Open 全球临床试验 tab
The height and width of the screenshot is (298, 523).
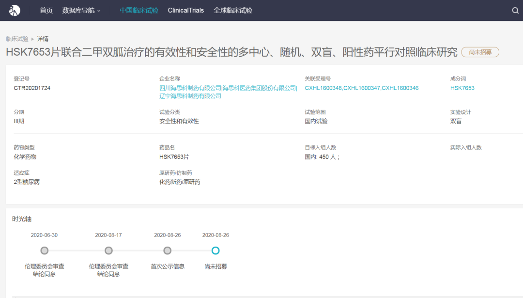(232, 10)
